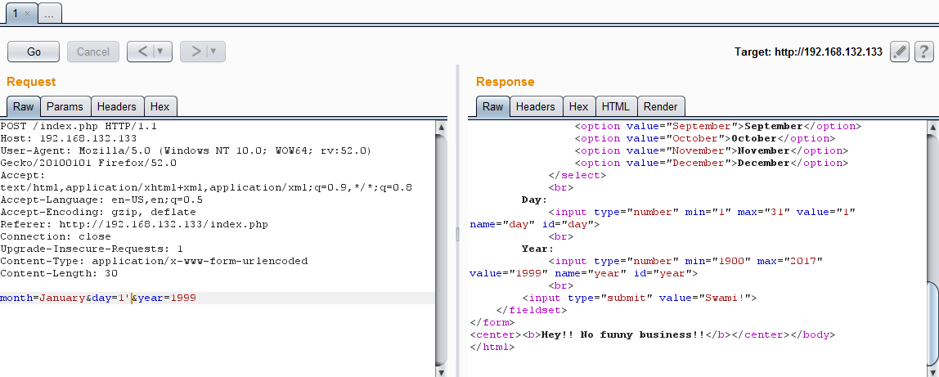
Task: Click the December option line in response
Action: (x=712, y=163)
